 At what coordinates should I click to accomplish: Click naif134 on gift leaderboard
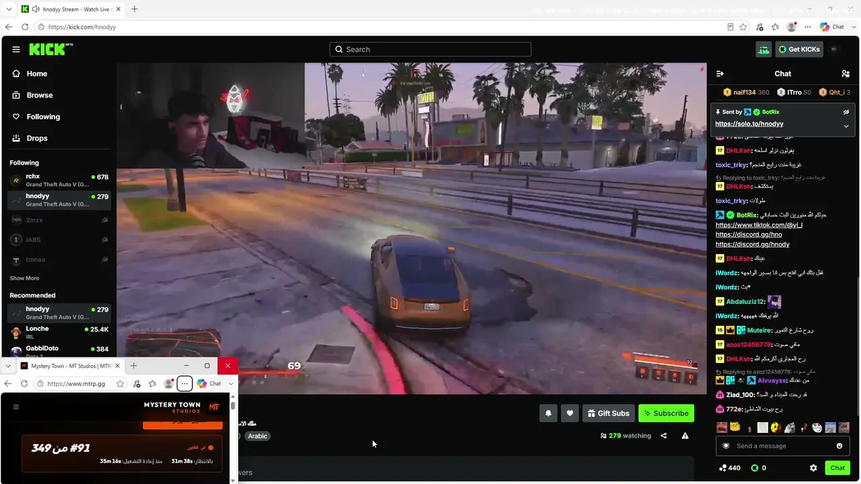747,92
